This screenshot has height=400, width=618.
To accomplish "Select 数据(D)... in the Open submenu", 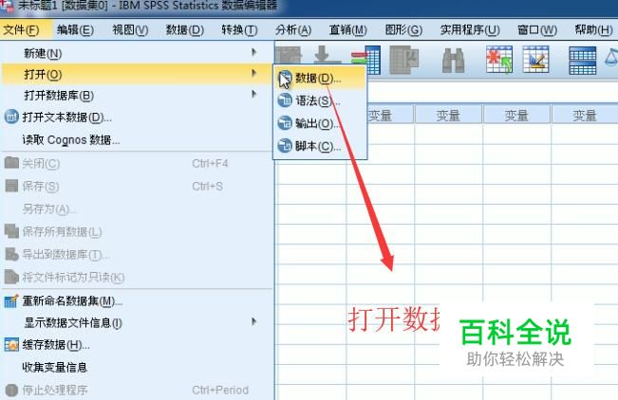I will [x=320, y=79].
